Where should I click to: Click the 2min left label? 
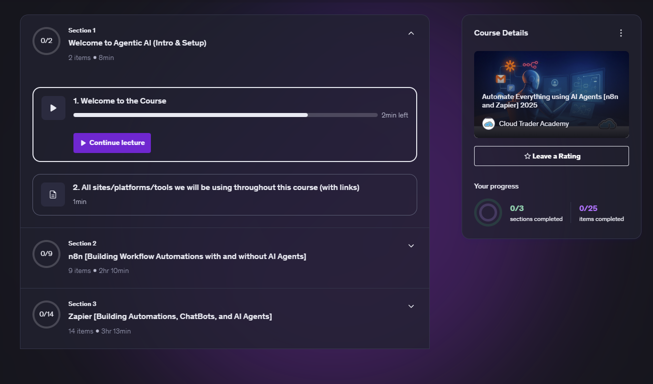pos(395,115)
